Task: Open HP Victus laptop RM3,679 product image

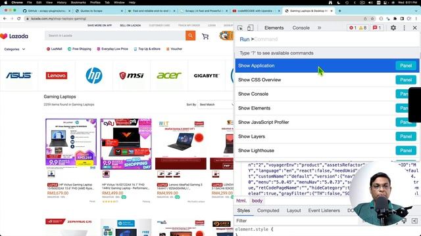Action: [71, 144]
